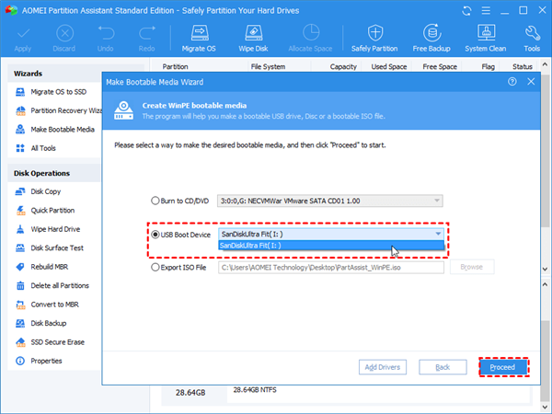Click the Proceed button
Screen dimensions: 552x414
(502, 367)
